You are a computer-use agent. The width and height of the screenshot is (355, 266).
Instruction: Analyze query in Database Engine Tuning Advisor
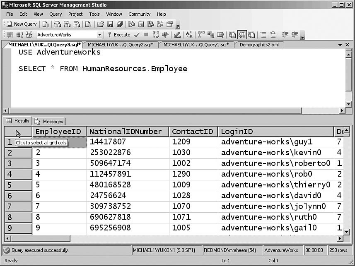click(165, 35)
